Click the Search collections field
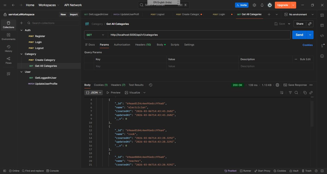327x174 pixels. (52, 23)
